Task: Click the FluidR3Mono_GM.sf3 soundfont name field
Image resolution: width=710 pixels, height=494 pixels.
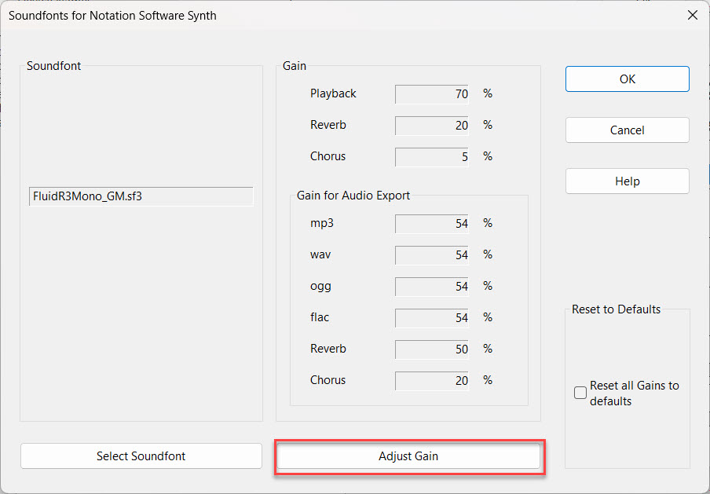Action: 141,196
